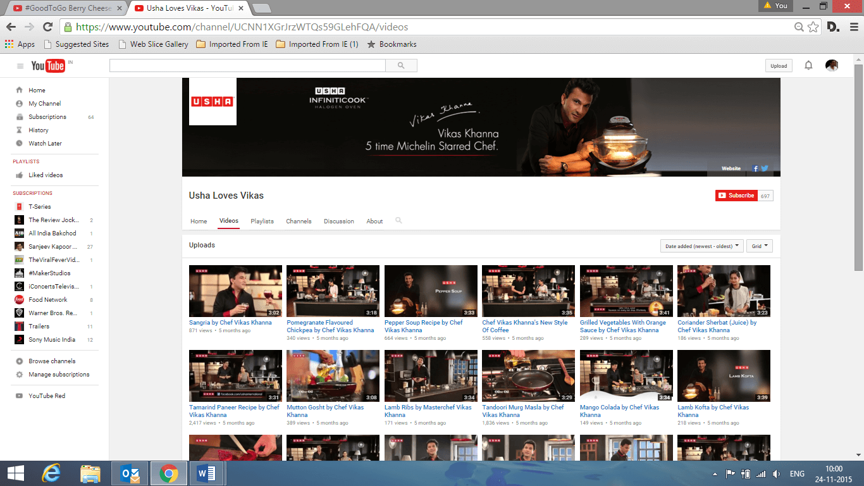864x486 pixels.
Task: Open Internet Explorer from the taskbar
Action: coord(51,473)
